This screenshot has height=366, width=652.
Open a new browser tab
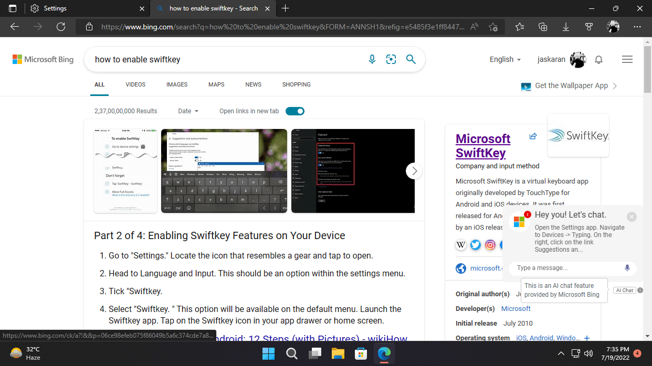tap(286, 8)
